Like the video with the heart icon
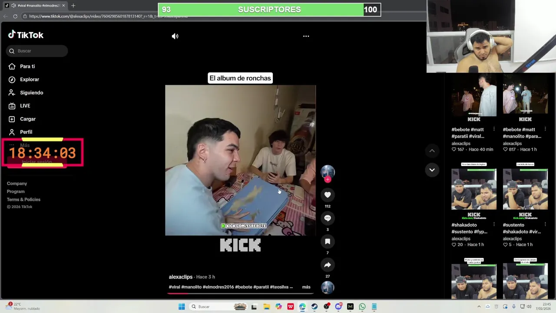 (x=328, y=195)
